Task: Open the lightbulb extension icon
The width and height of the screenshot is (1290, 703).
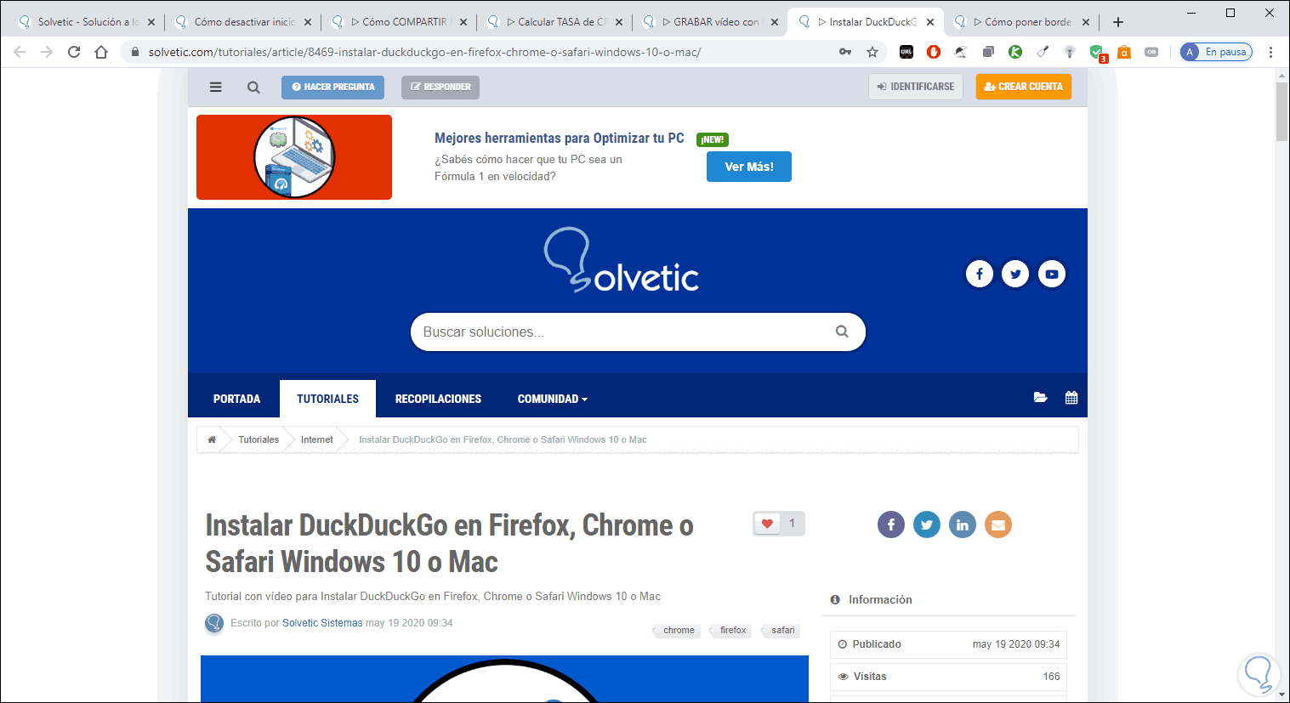Action: [1070, 52]
